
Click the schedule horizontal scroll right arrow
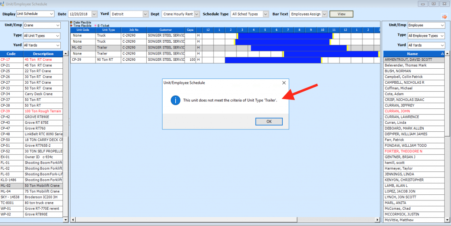(x=377, y=220)
